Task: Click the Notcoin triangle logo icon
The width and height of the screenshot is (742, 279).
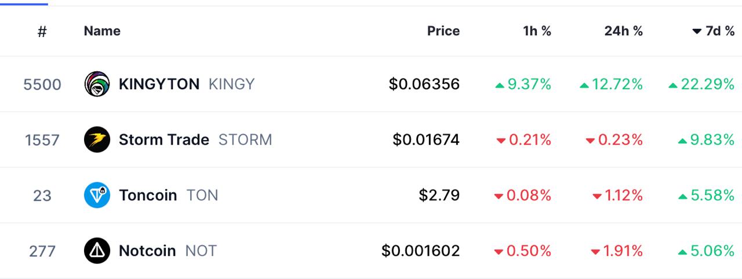Action: coord(97,251)
